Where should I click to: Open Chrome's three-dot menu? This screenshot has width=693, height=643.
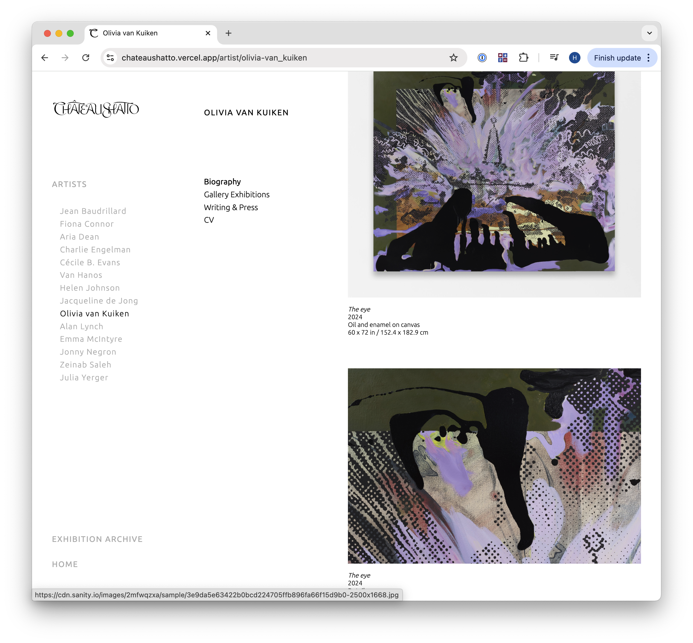(648, 58)
